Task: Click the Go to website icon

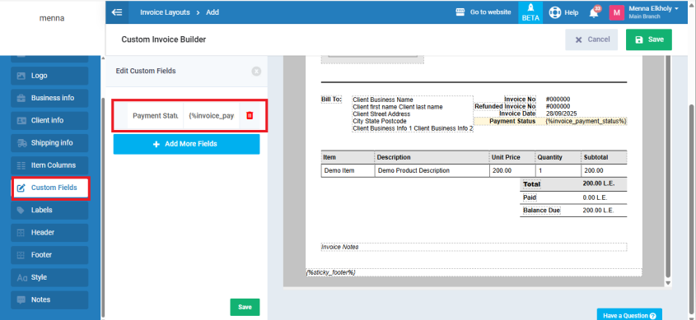Action: coord(460,12)
